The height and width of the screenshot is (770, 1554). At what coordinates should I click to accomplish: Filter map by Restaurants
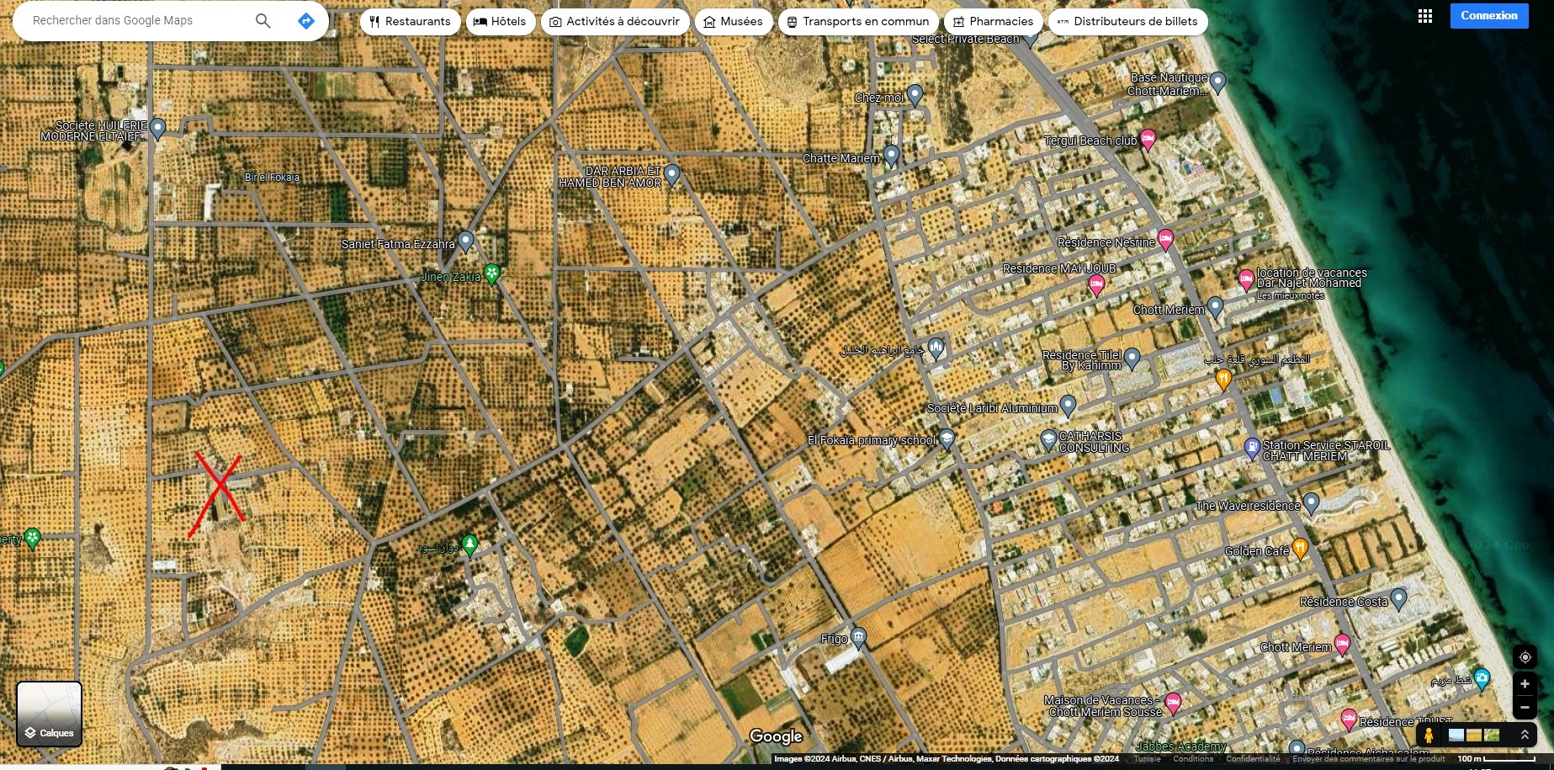[x=410, y=22]
